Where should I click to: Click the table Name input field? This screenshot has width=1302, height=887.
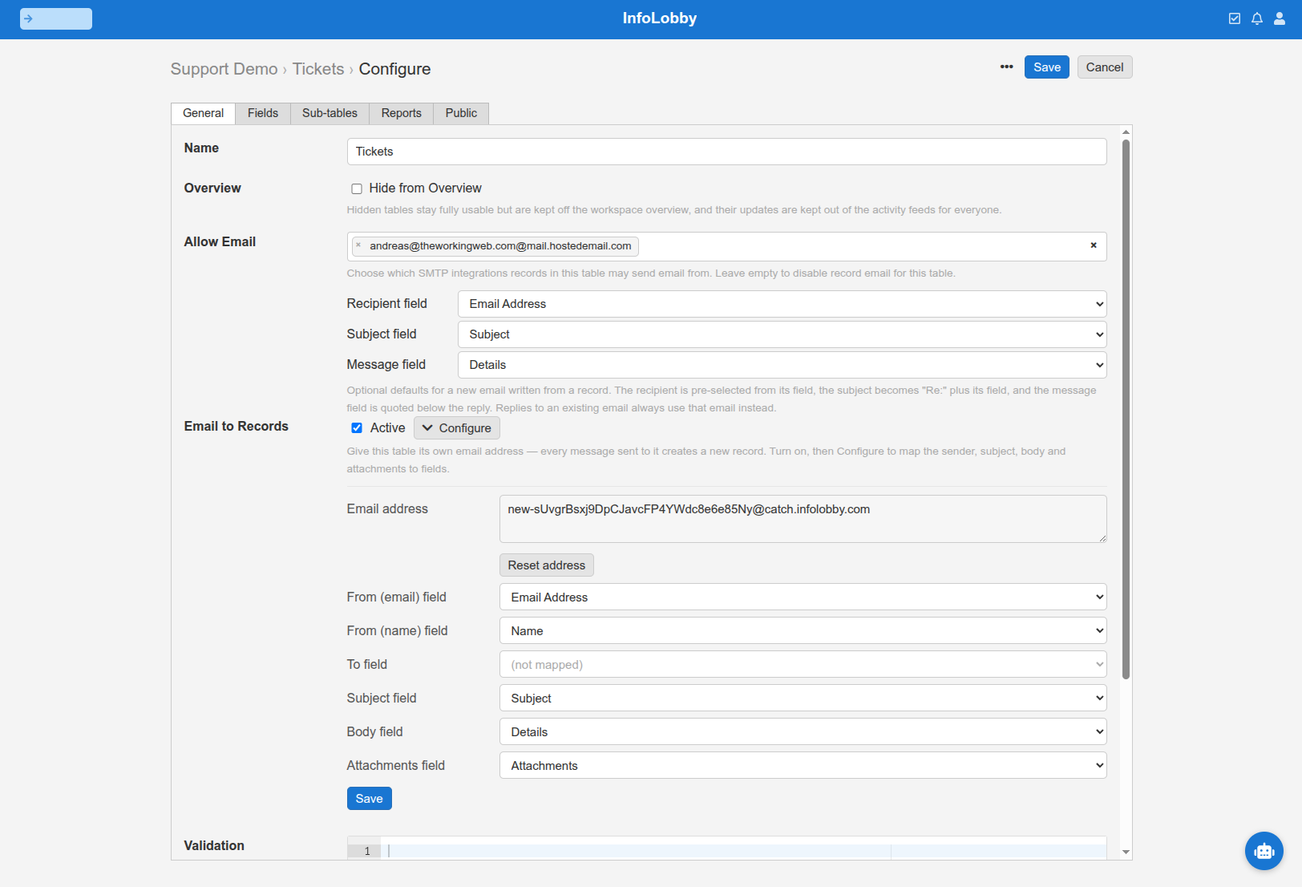[727, 152]
